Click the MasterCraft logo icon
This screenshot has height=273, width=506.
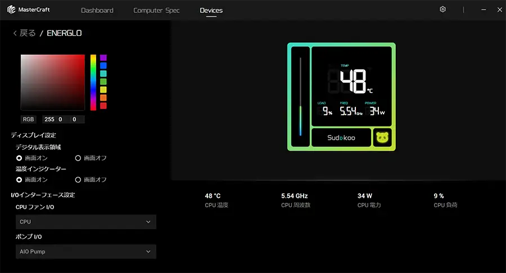pyautogui.click(x=11, y=10)
